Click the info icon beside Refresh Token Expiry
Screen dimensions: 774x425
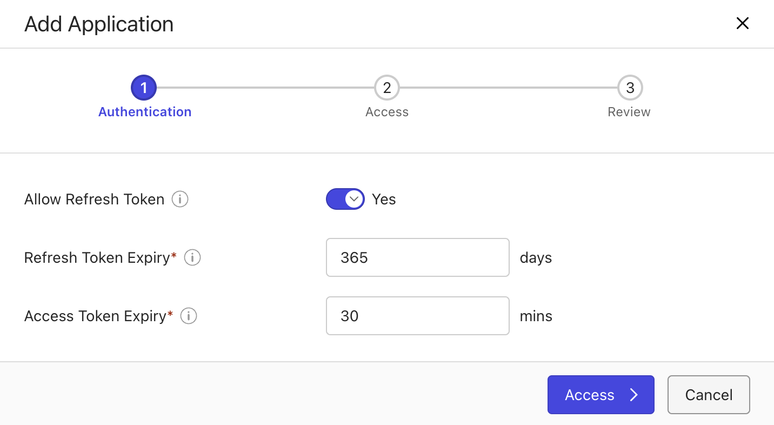coord(192,258)
